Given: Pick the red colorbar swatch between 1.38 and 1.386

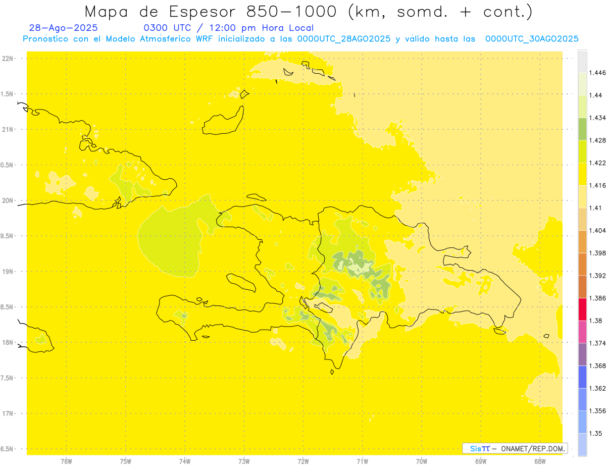Looking at the screenshot, I should [x=582, y=309].
